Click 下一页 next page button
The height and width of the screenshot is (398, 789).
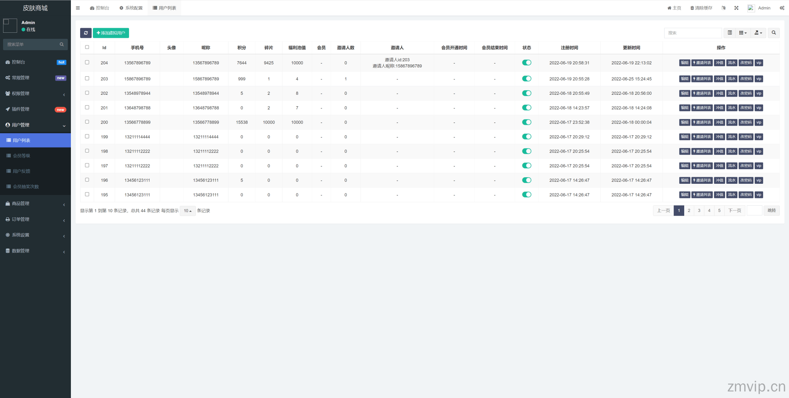click(735, 210)
